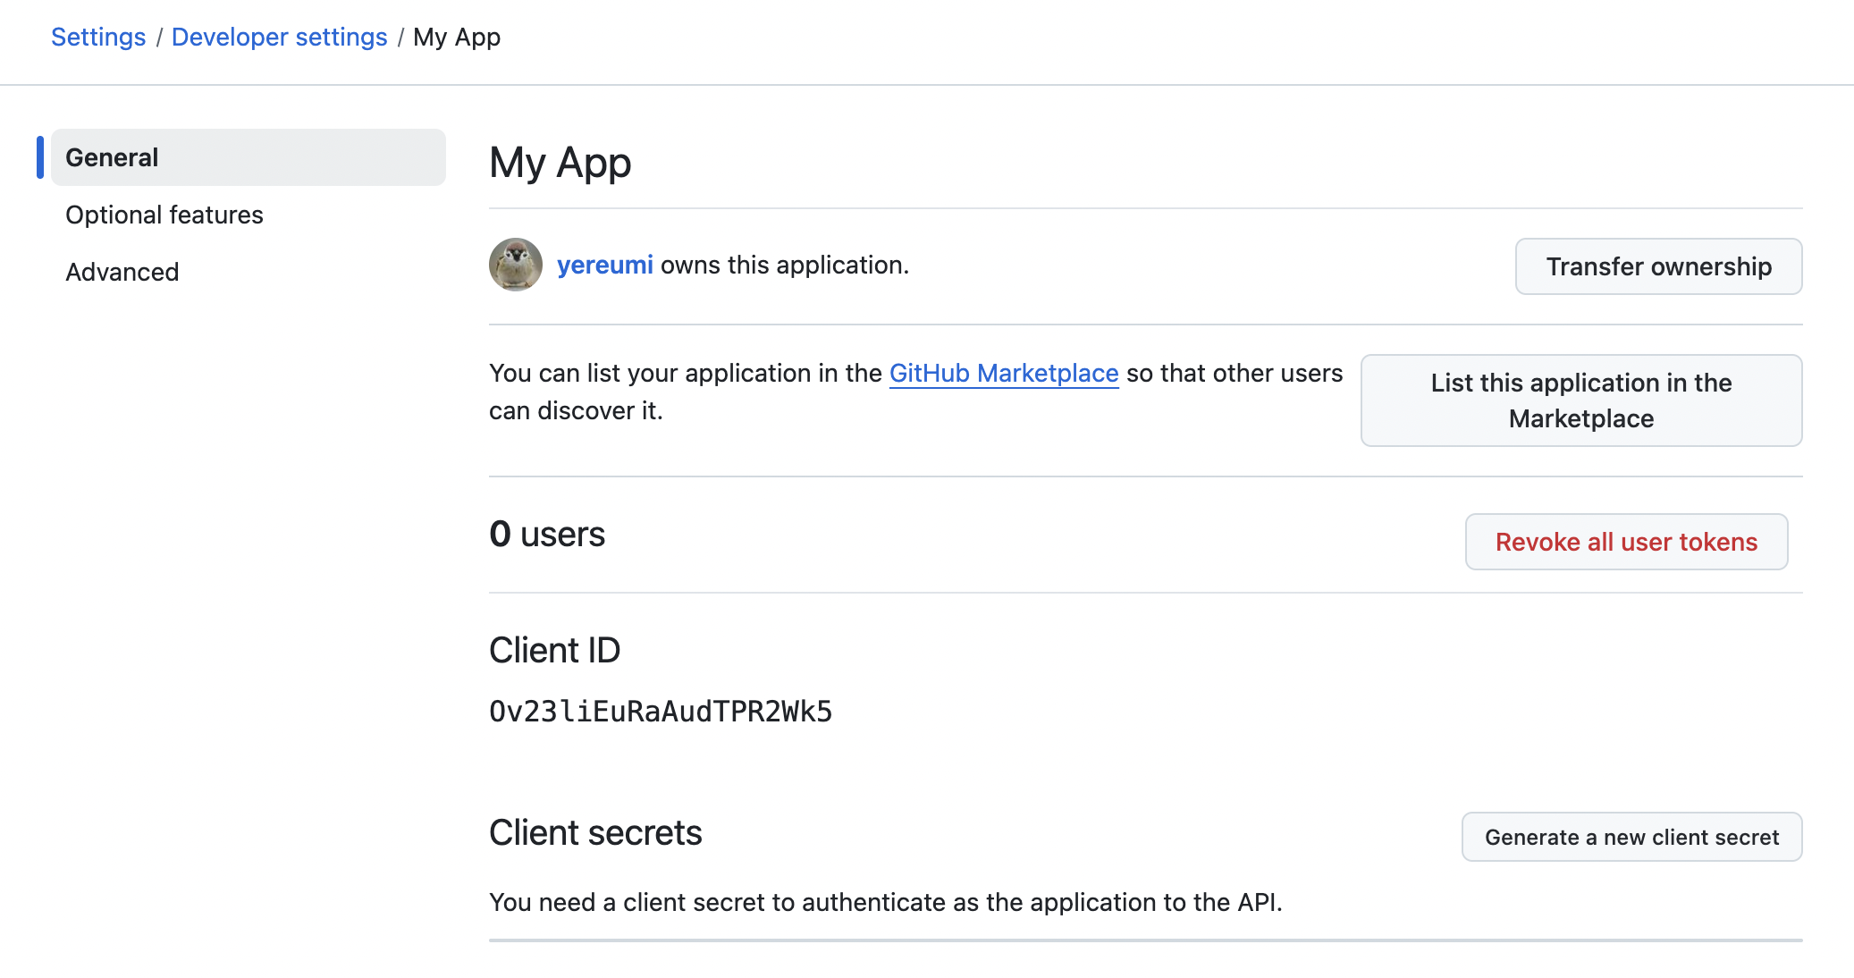Click the Client ID value Ov23liEuRaAudTPR2Wk5
The image size is (1854, 978).
[661, 712]
